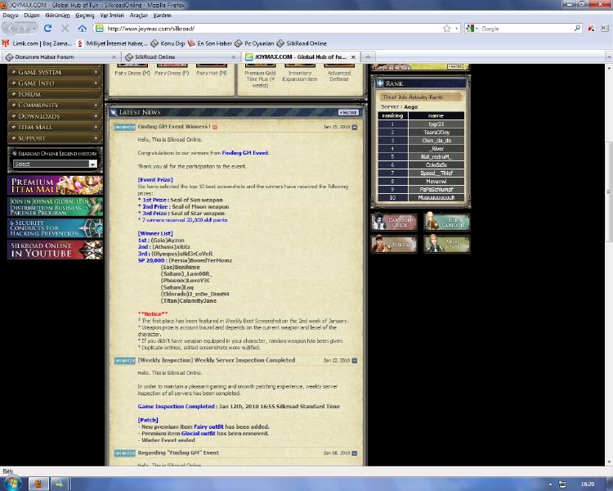Open Weekly Server Inspection Completed headline

pyautogui.click(x=217, y=360)
